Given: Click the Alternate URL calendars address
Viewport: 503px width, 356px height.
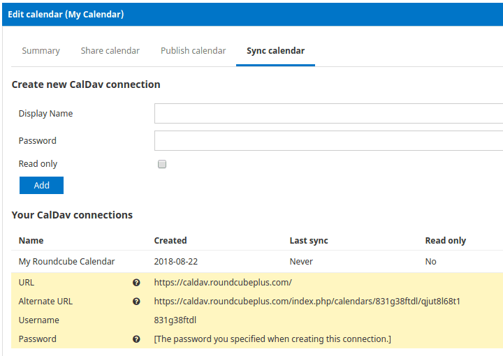Looking at the screenshot, I should (x=307, y=302).
